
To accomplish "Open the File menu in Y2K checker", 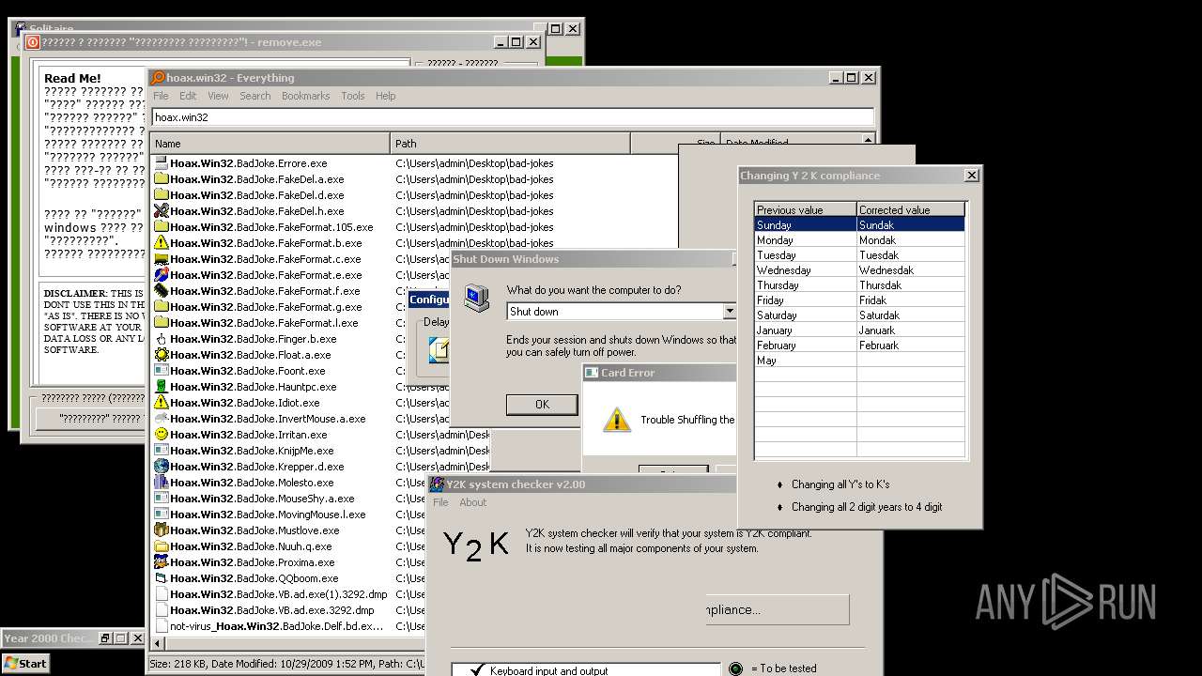I will 440,502.
